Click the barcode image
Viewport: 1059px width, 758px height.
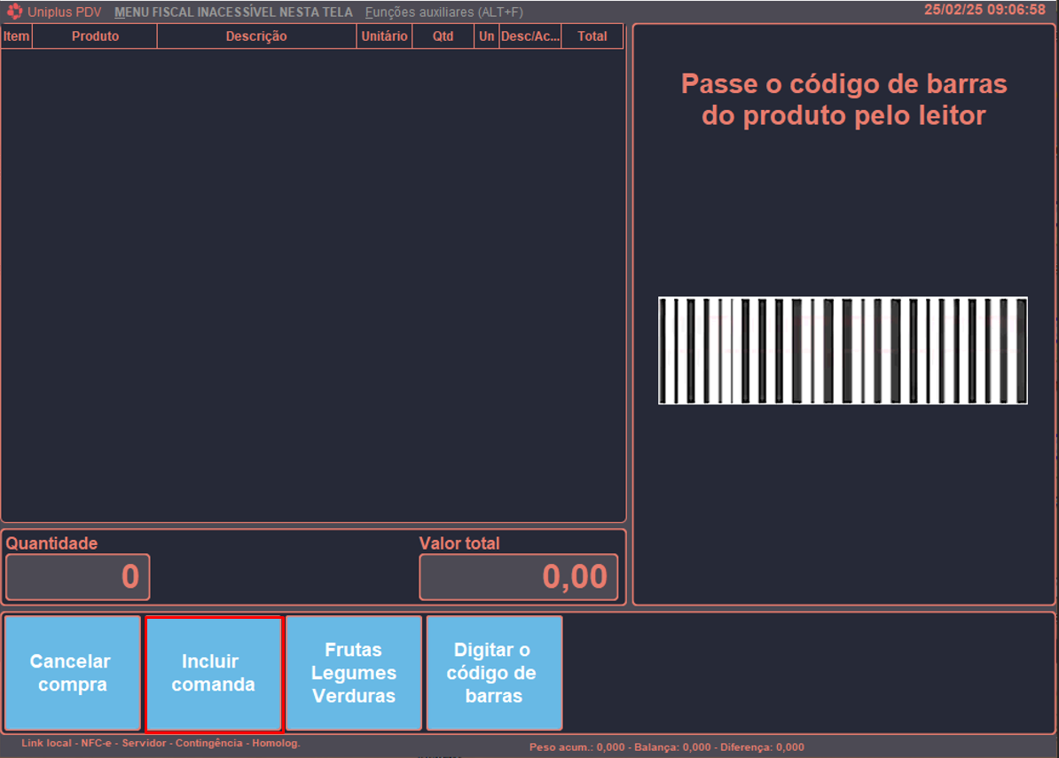[x=843, y=350]
